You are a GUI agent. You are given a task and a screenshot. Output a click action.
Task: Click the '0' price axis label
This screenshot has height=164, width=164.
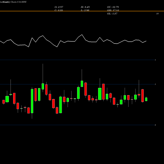coord(155,125)
